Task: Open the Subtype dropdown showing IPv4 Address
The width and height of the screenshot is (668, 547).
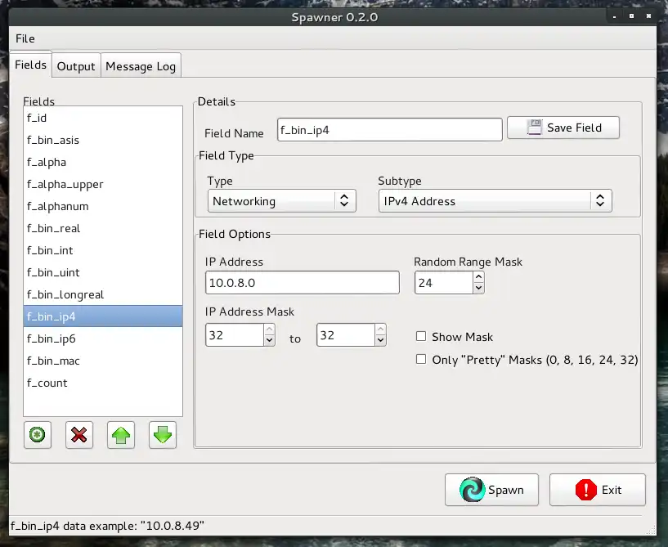Action: (x=495, y=201)
